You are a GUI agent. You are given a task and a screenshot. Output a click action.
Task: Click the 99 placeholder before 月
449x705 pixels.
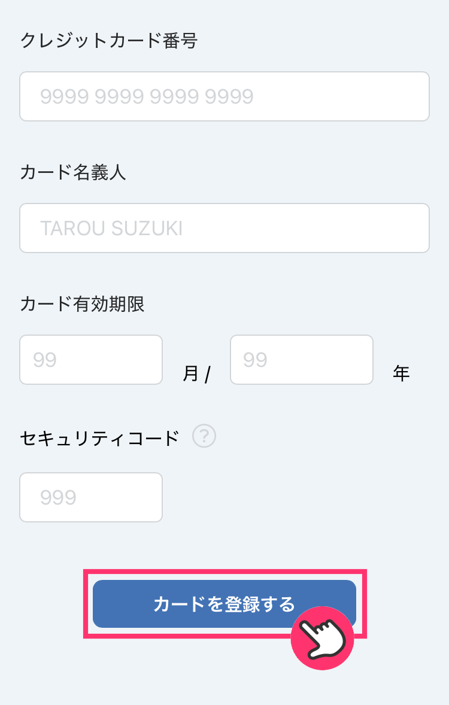coord(45,360)
